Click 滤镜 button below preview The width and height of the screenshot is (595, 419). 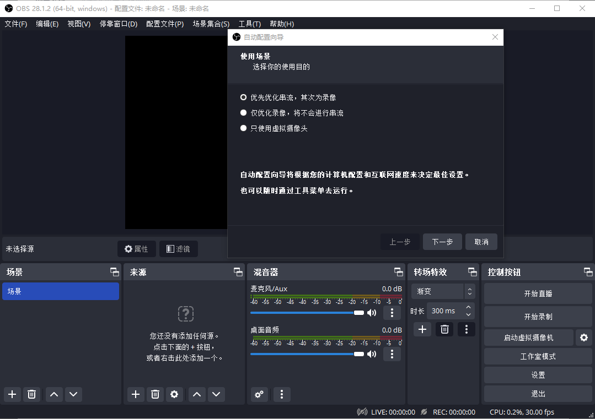tap(178, 249)
